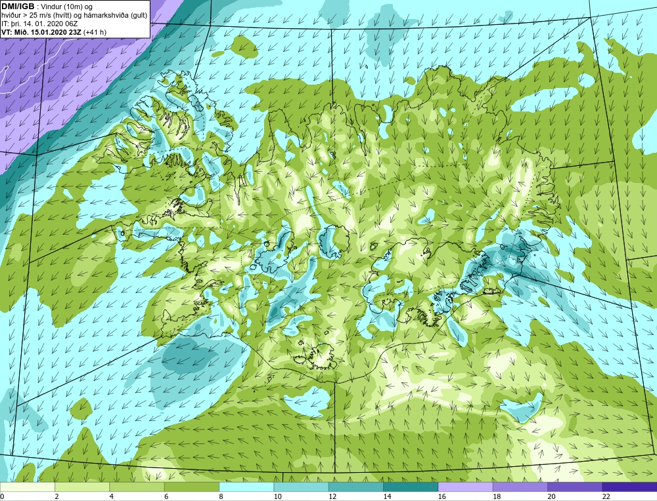Screen dimensions: 657x501
Task: Click the DMI/IGB title text
Action: 18,7
